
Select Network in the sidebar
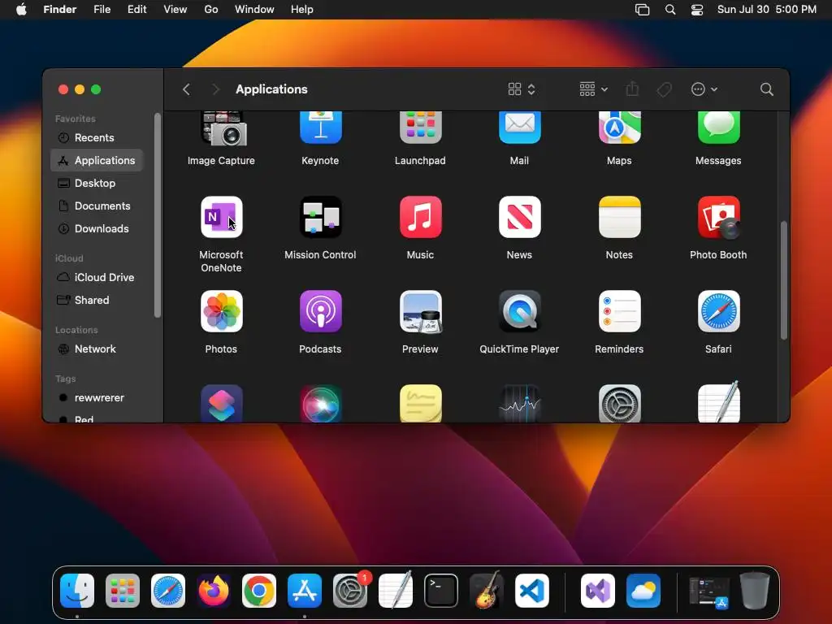pyautogui.click(x=97, y=349)
